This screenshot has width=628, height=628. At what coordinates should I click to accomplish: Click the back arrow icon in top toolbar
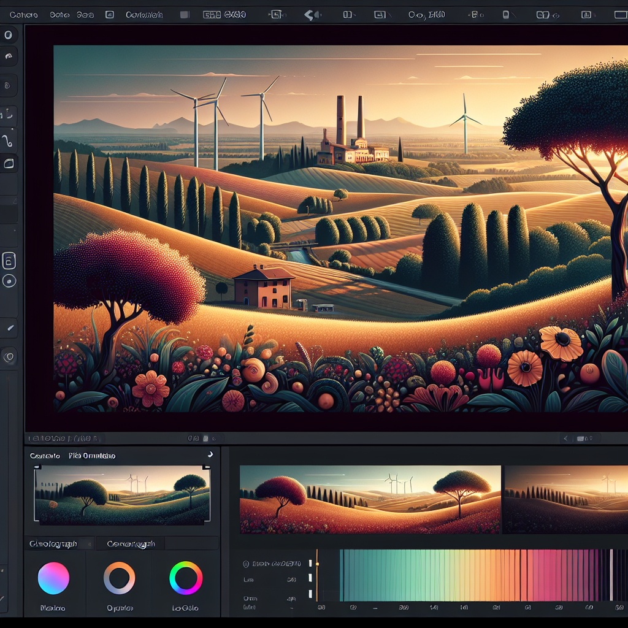[x=313, y=15]
